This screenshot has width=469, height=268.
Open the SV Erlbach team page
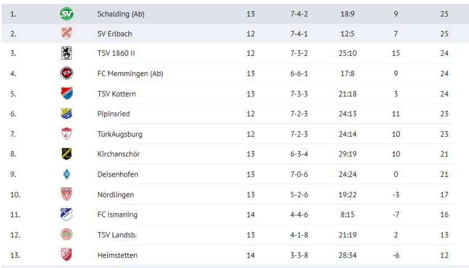114,34
